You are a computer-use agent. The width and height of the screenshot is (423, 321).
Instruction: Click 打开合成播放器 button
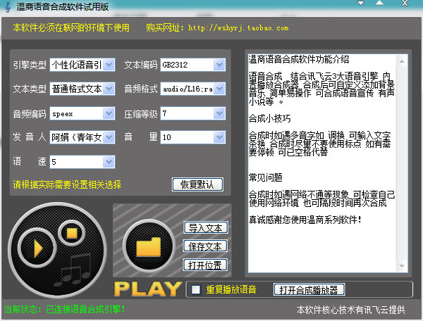point(309,290)
